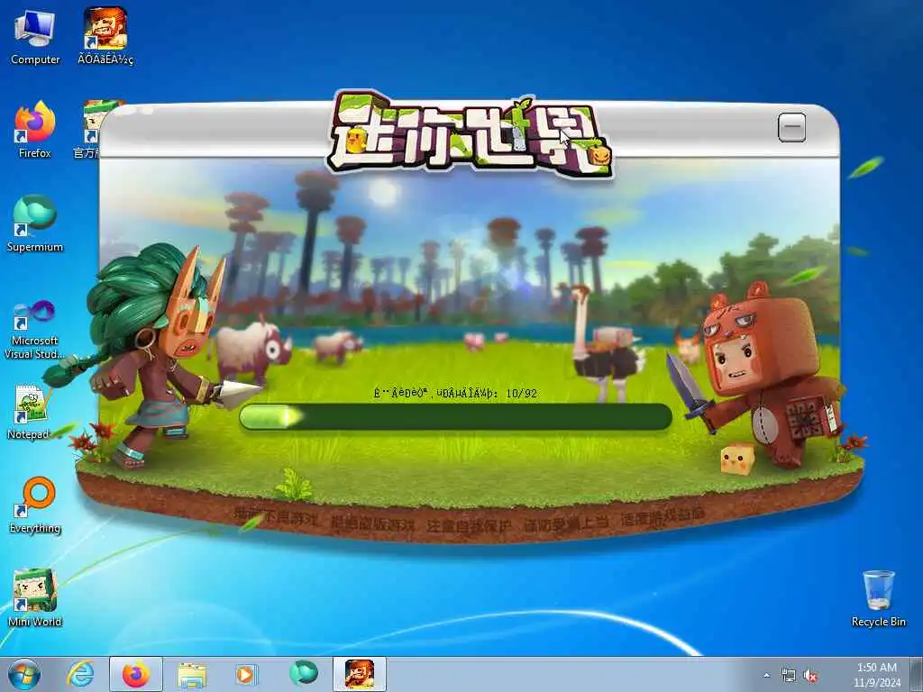
Task: Click the Show desktop button on taskbar
Action: click(x=917, y=674)
